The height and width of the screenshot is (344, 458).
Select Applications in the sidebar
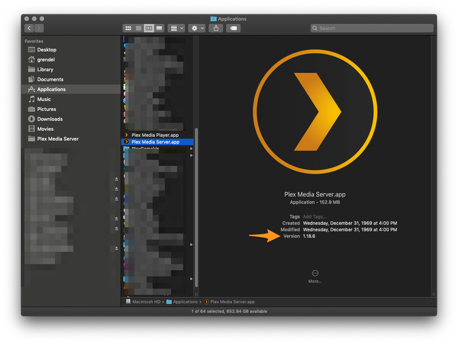pos(71,89)
